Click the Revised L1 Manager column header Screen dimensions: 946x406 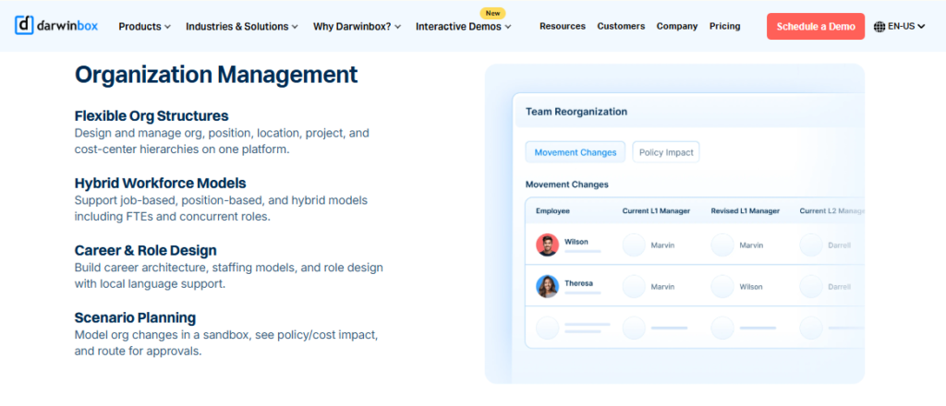[x=746, y=210]
